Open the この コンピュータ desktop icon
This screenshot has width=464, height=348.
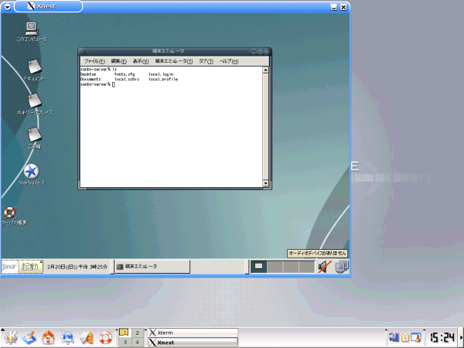(x=32, y=30)
